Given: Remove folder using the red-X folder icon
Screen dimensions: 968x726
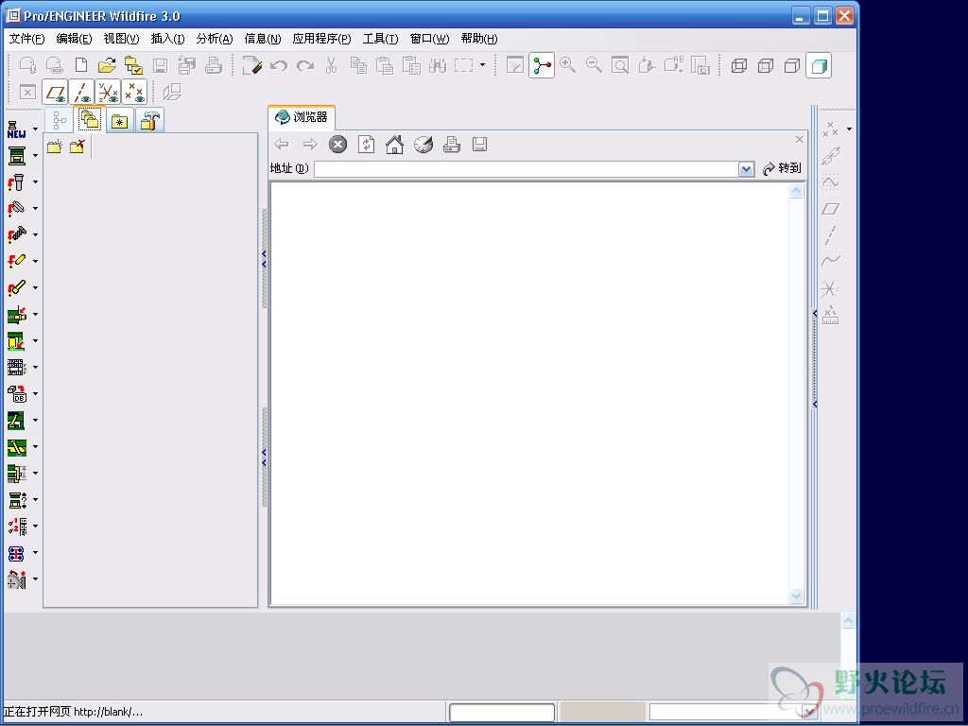Looking at the screenshot, I should (78, 147).
